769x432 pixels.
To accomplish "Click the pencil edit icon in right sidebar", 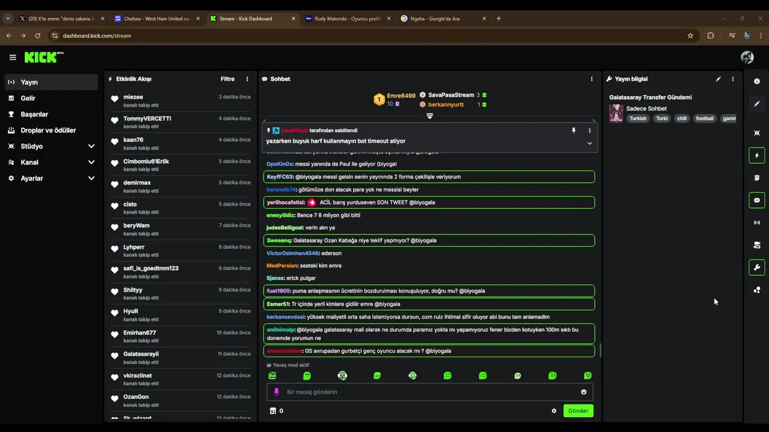I will [757, 104].
